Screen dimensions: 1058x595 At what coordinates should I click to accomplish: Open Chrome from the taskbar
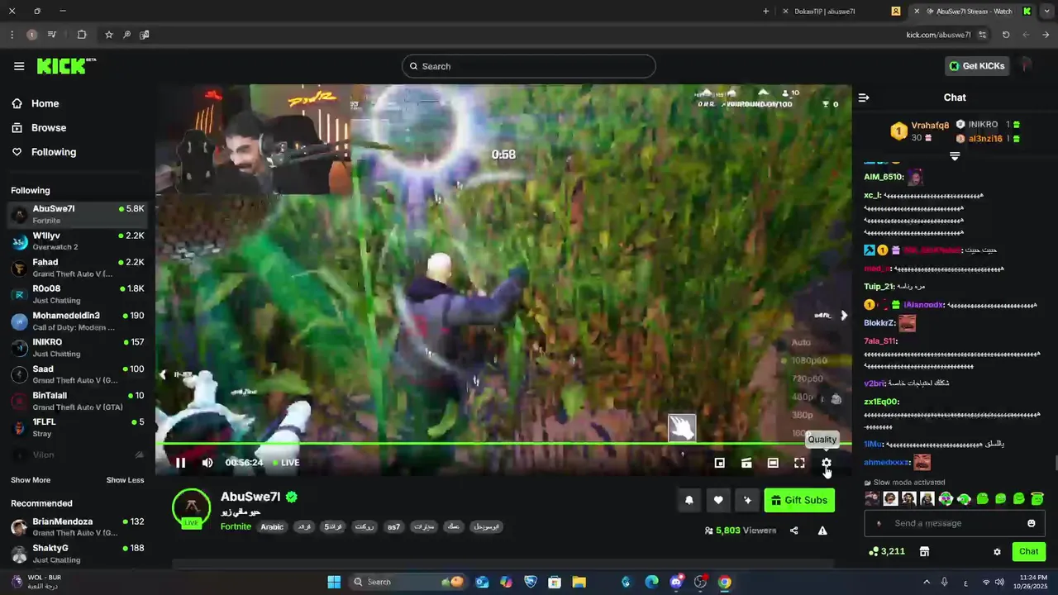coord(725,582)
